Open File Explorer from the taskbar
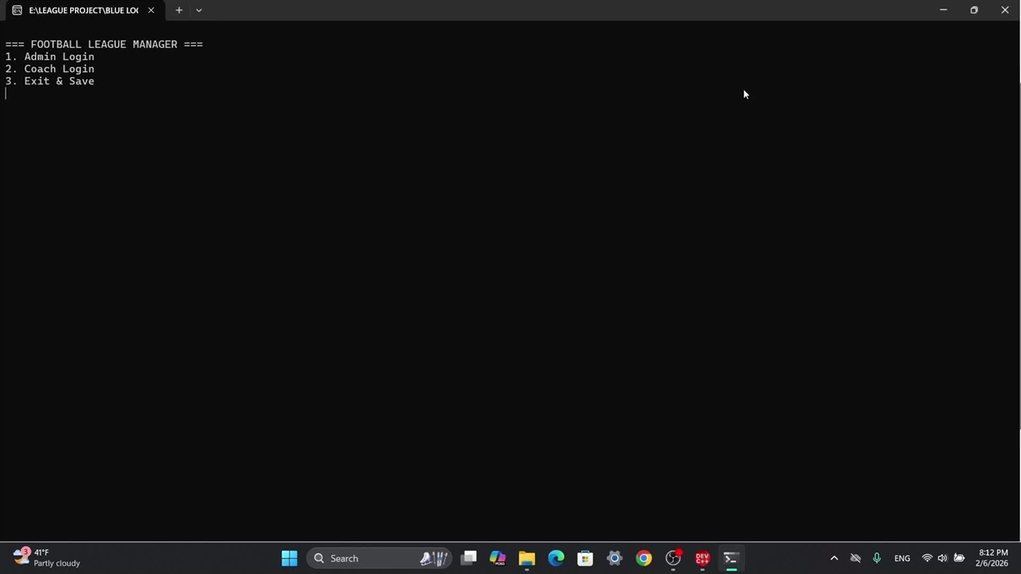 tap(526, 558)
